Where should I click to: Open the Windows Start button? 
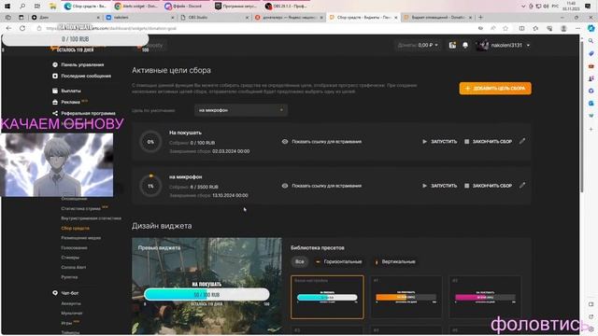coord(7,7)
